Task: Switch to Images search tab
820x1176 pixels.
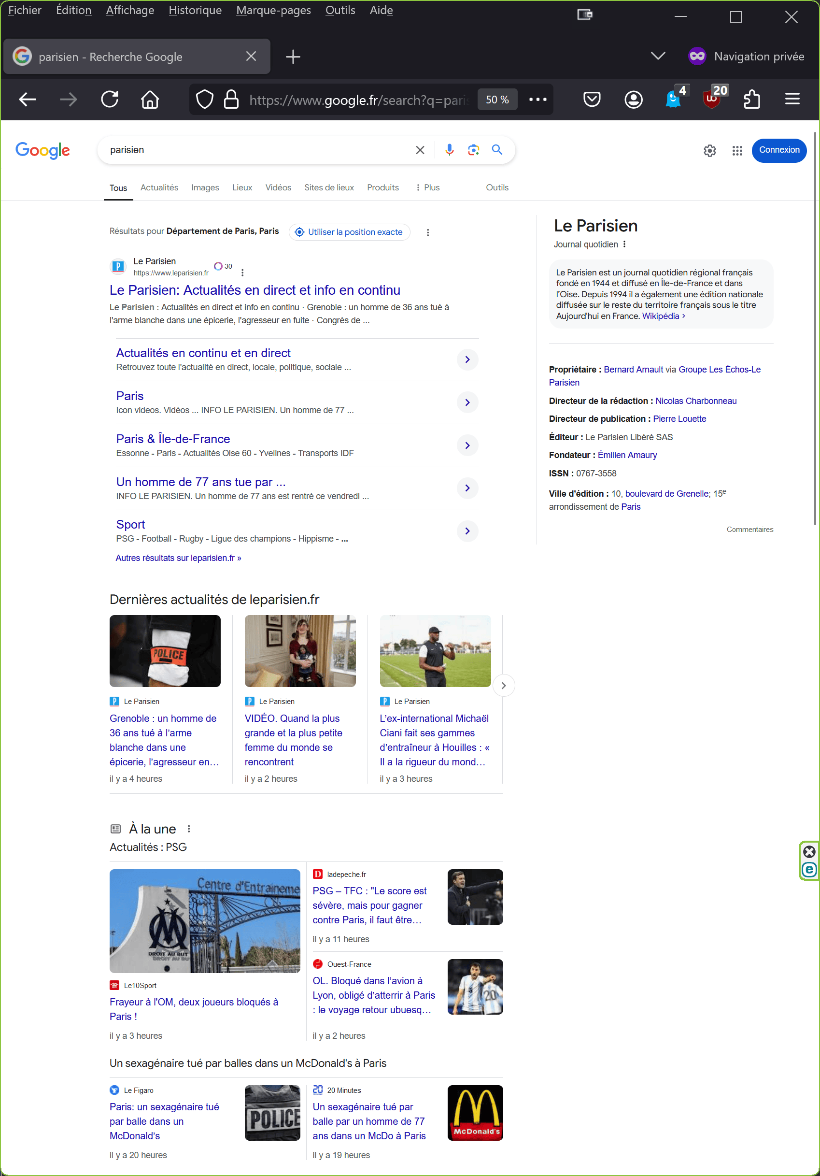Action: click(205, 187)
